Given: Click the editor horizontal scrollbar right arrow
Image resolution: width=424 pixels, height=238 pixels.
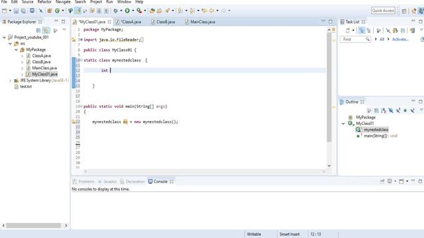Looking at the screenshot, I should click(x=324, y=171).
